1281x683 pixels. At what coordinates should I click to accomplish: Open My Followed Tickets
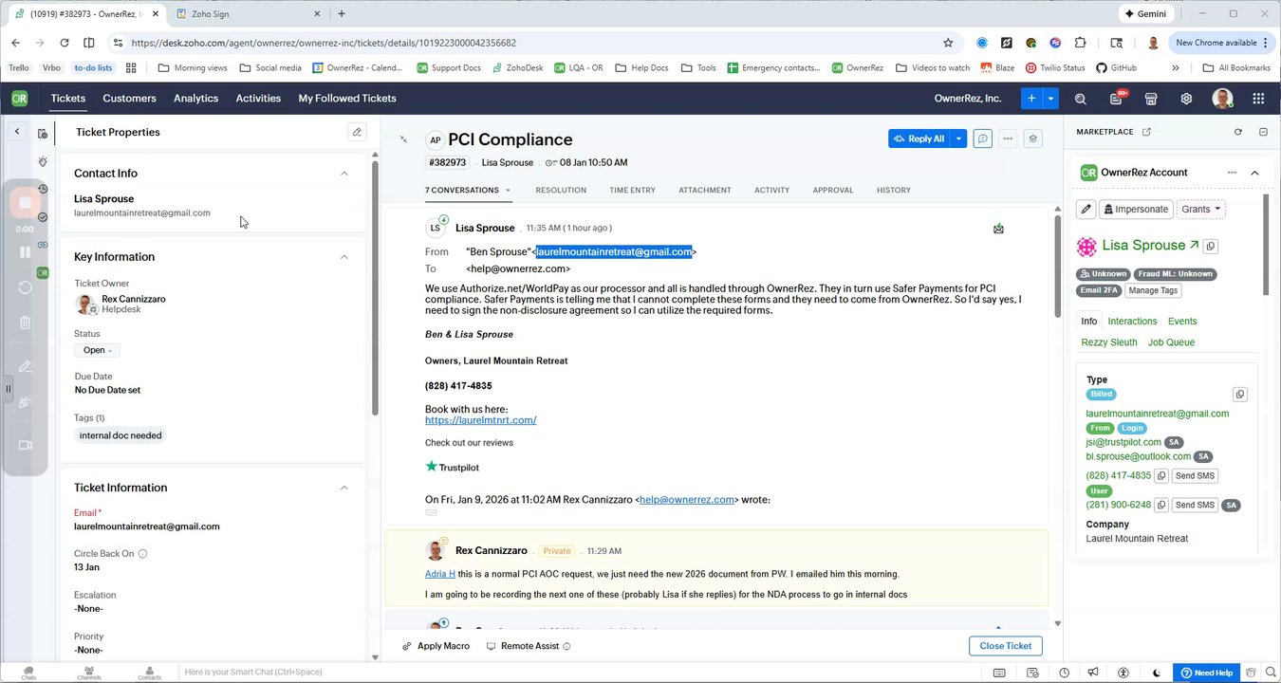click(347, 99)
